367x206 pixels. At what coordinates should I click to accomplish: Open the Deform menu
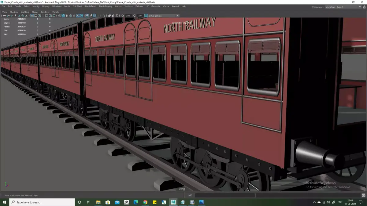[x=139, y=6]
